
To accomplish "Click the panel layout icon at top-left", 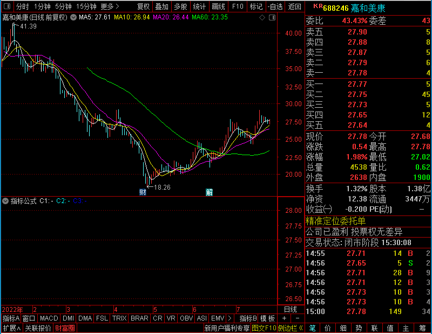I will pyautogui.click(x=7, y=6).
